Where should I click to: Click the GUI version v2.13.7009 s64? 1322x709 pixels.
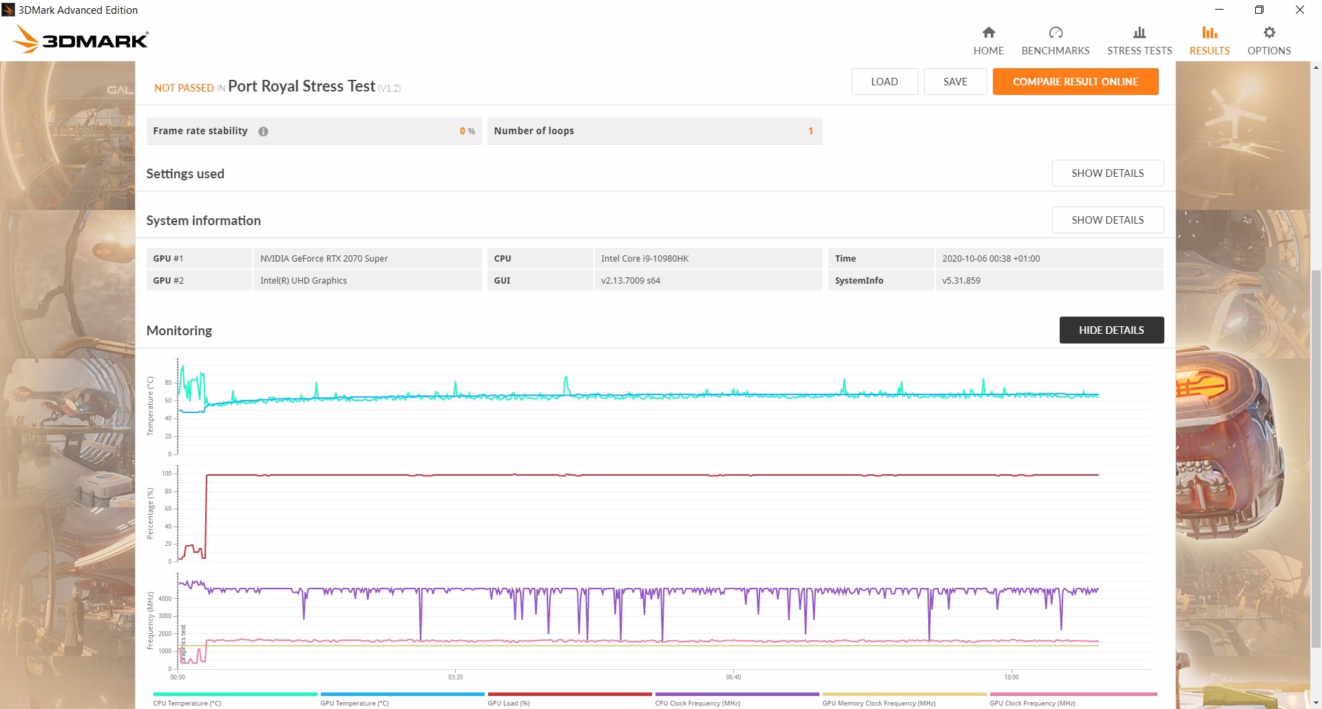coord(630,280)
